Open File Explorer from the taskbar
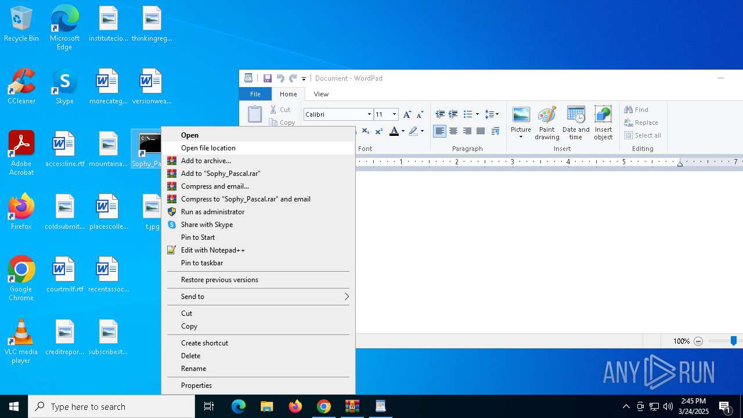 click(x=267, y=406)
